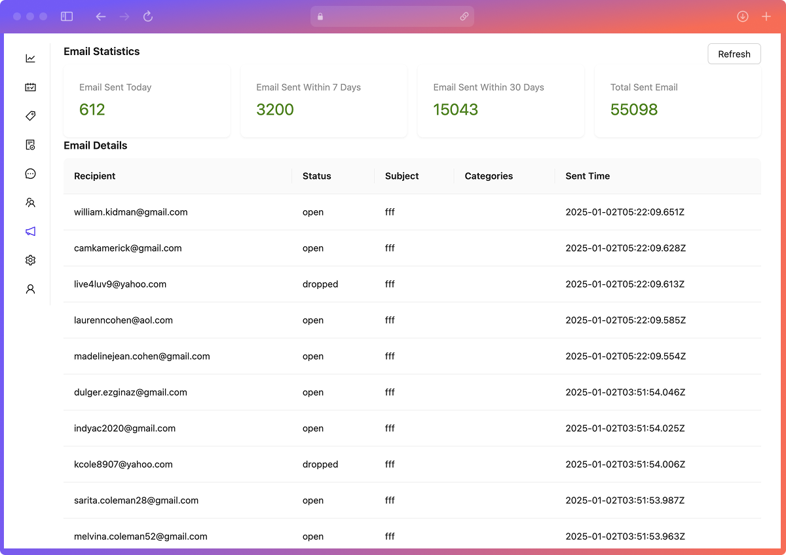The image size is (786, 555).
Task: Click the Total Sent Email value 55098
Action: pyautogui.click(x=634, y=109)
